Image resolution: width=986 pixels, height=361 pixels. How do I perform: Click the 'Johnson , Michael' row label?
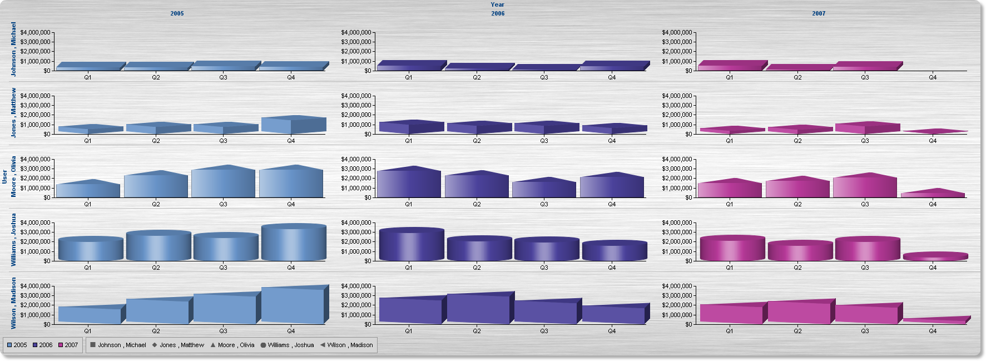click(x=13, y=49)
